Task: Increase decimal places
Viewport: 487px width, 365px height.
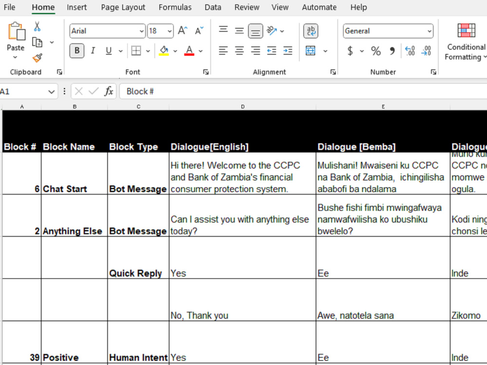Action: (x=410, y=51)
